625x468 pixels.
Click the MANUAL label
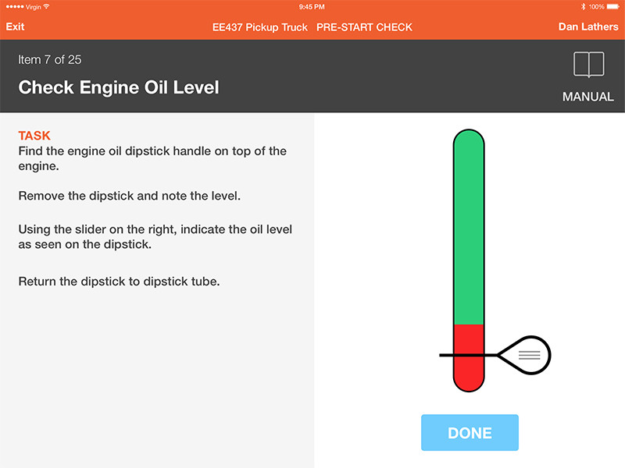588,97
